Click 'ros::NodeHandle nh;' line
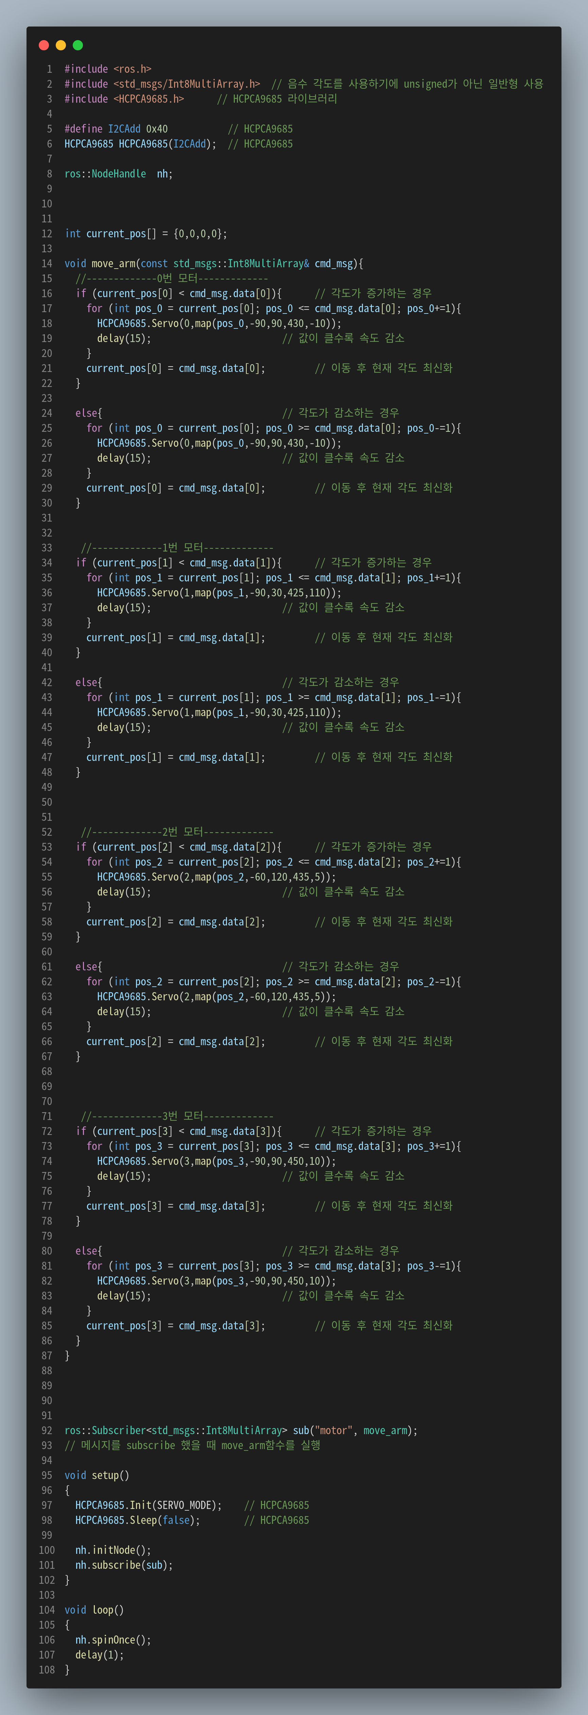 point(118,174)
